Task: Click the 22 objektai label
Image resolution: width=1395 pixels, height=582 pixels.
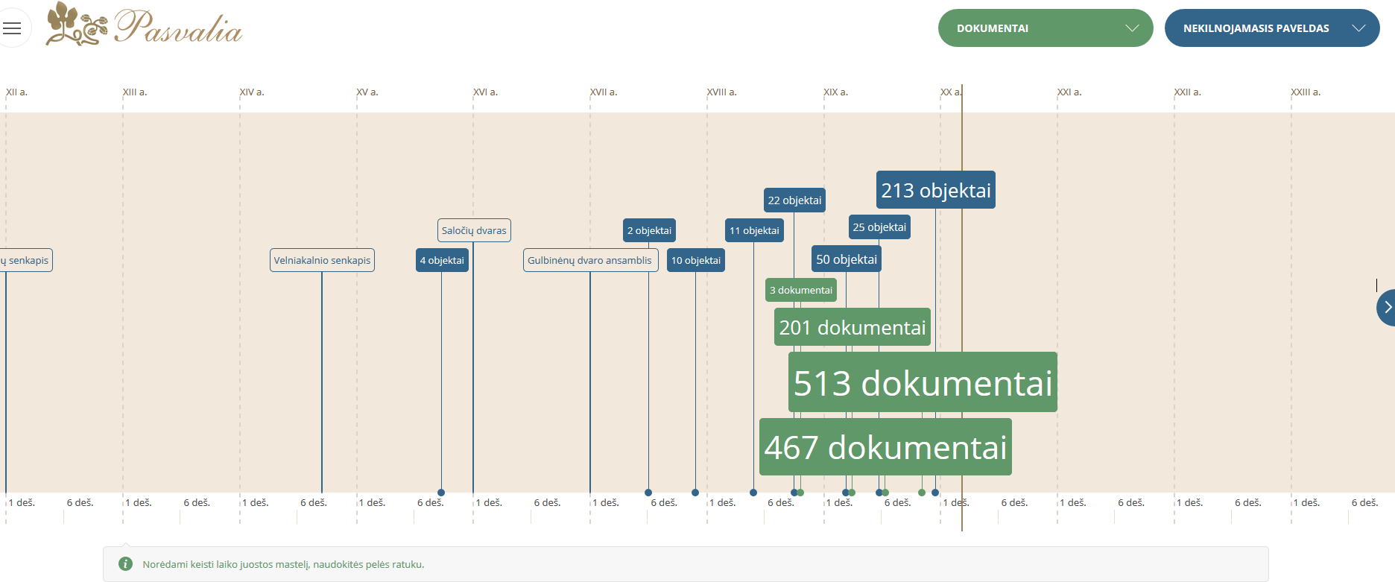Action: [x=794, y=200]
